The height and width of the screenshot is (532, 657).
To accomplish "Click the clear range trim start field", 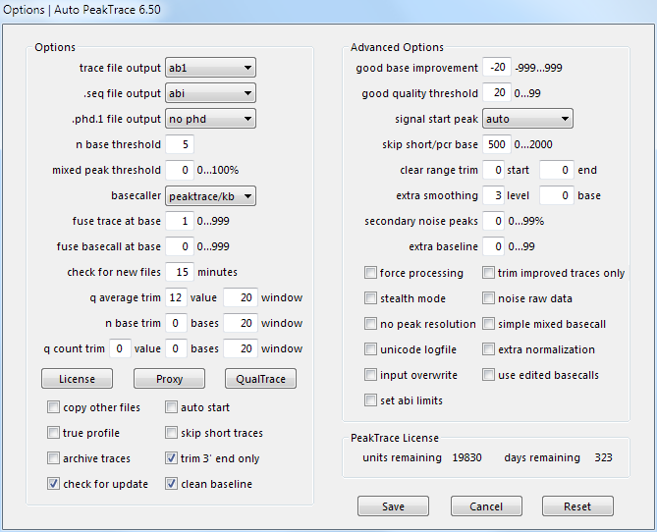I will pos(493,170).
